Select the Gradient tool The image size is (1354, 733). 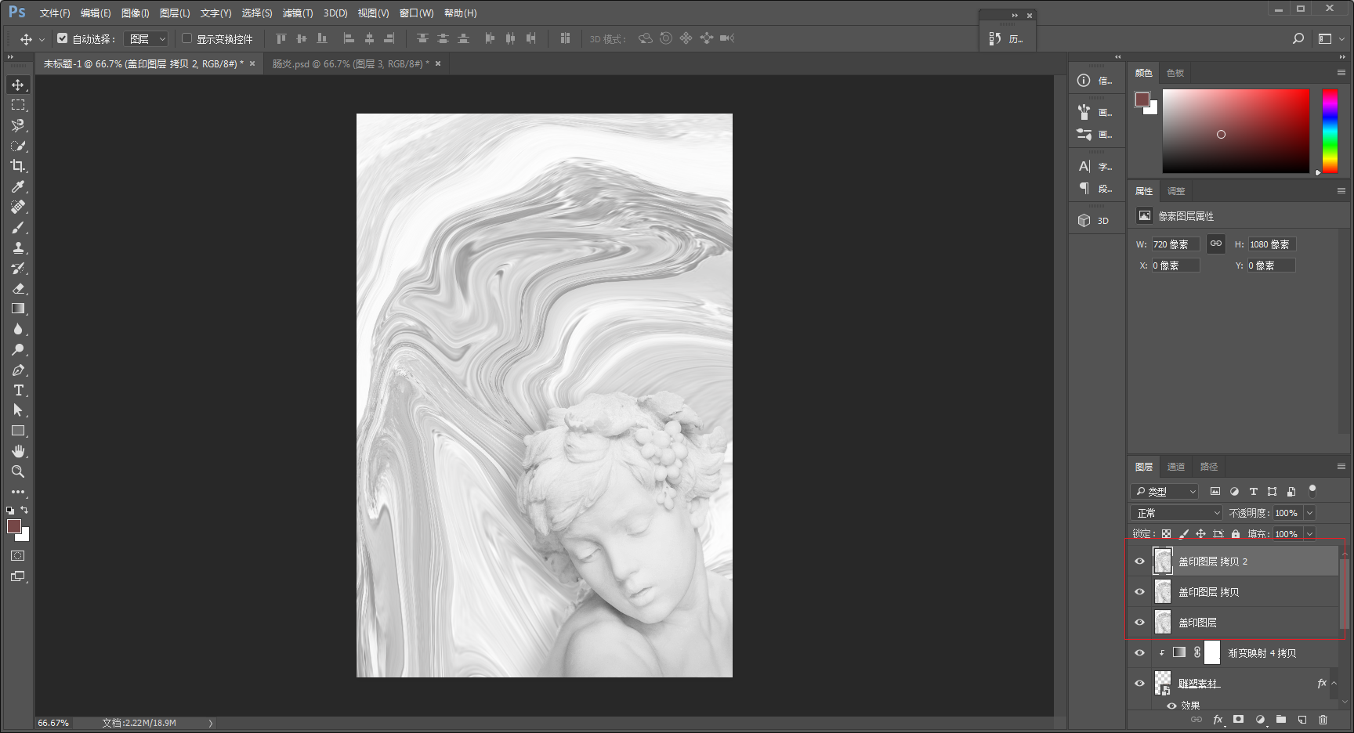click(18, 309)
